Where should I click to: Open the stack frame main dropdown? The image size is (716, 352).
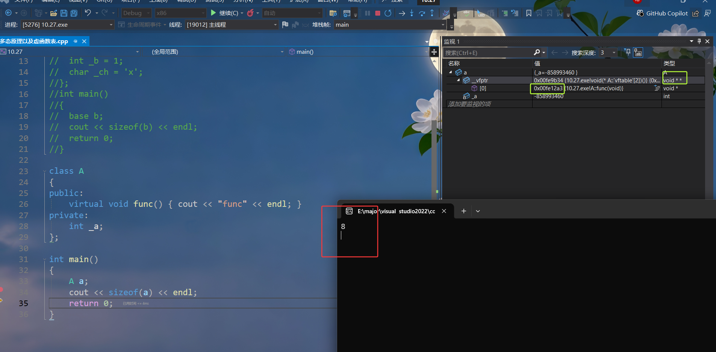pos(390,25)
